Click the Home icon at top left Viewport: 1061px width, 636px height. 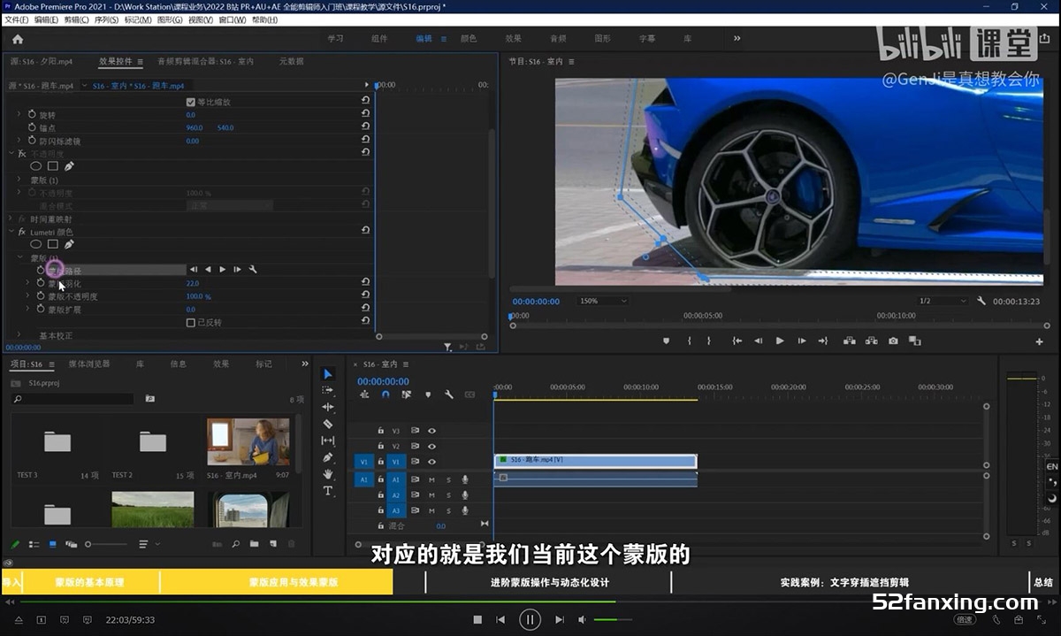pos(18,39)
